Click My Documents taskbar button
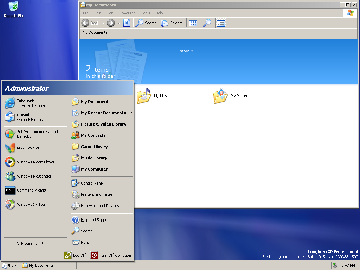 (49, 265)
